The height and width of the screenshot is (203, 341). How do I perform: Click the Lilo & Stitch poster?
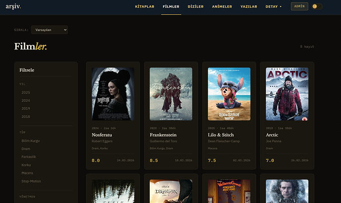[229, 94]
